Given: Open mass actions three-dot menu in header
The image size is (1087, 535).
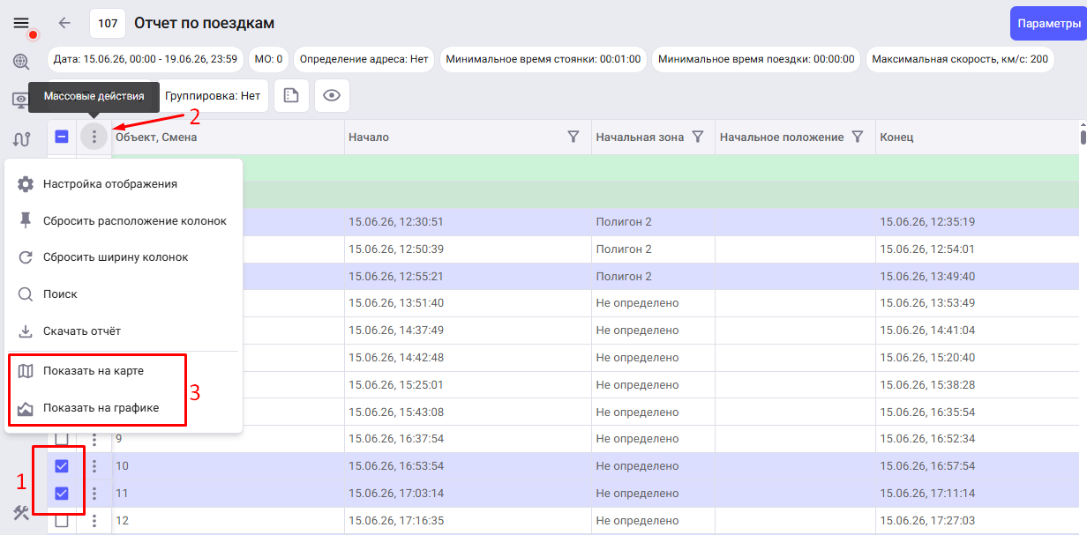Looking at the screenshot, I should point(94,137).
